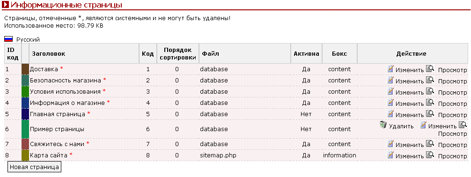Click the preview icon for Главная страница

click(430, 114)
